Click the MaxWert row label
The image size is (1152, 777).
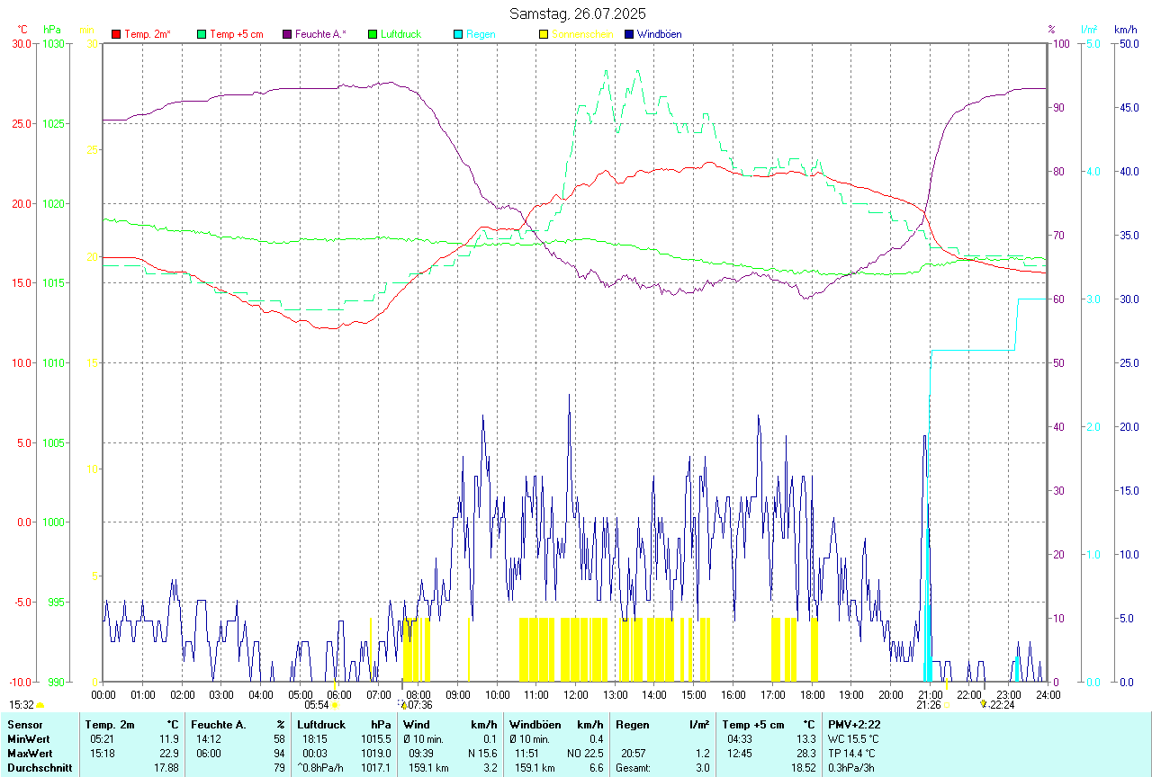pos(30,753)
